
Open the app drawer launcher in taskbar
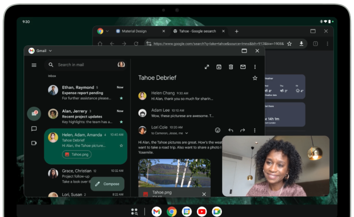[x=135, y=212]
